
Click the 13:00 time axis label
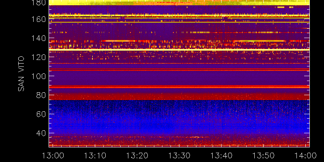53,156
